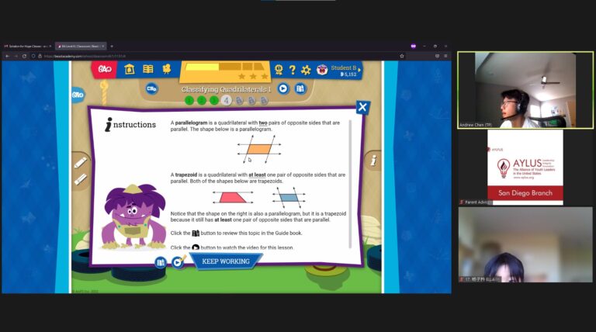Open the browser hamburger menu

(445, 56)
